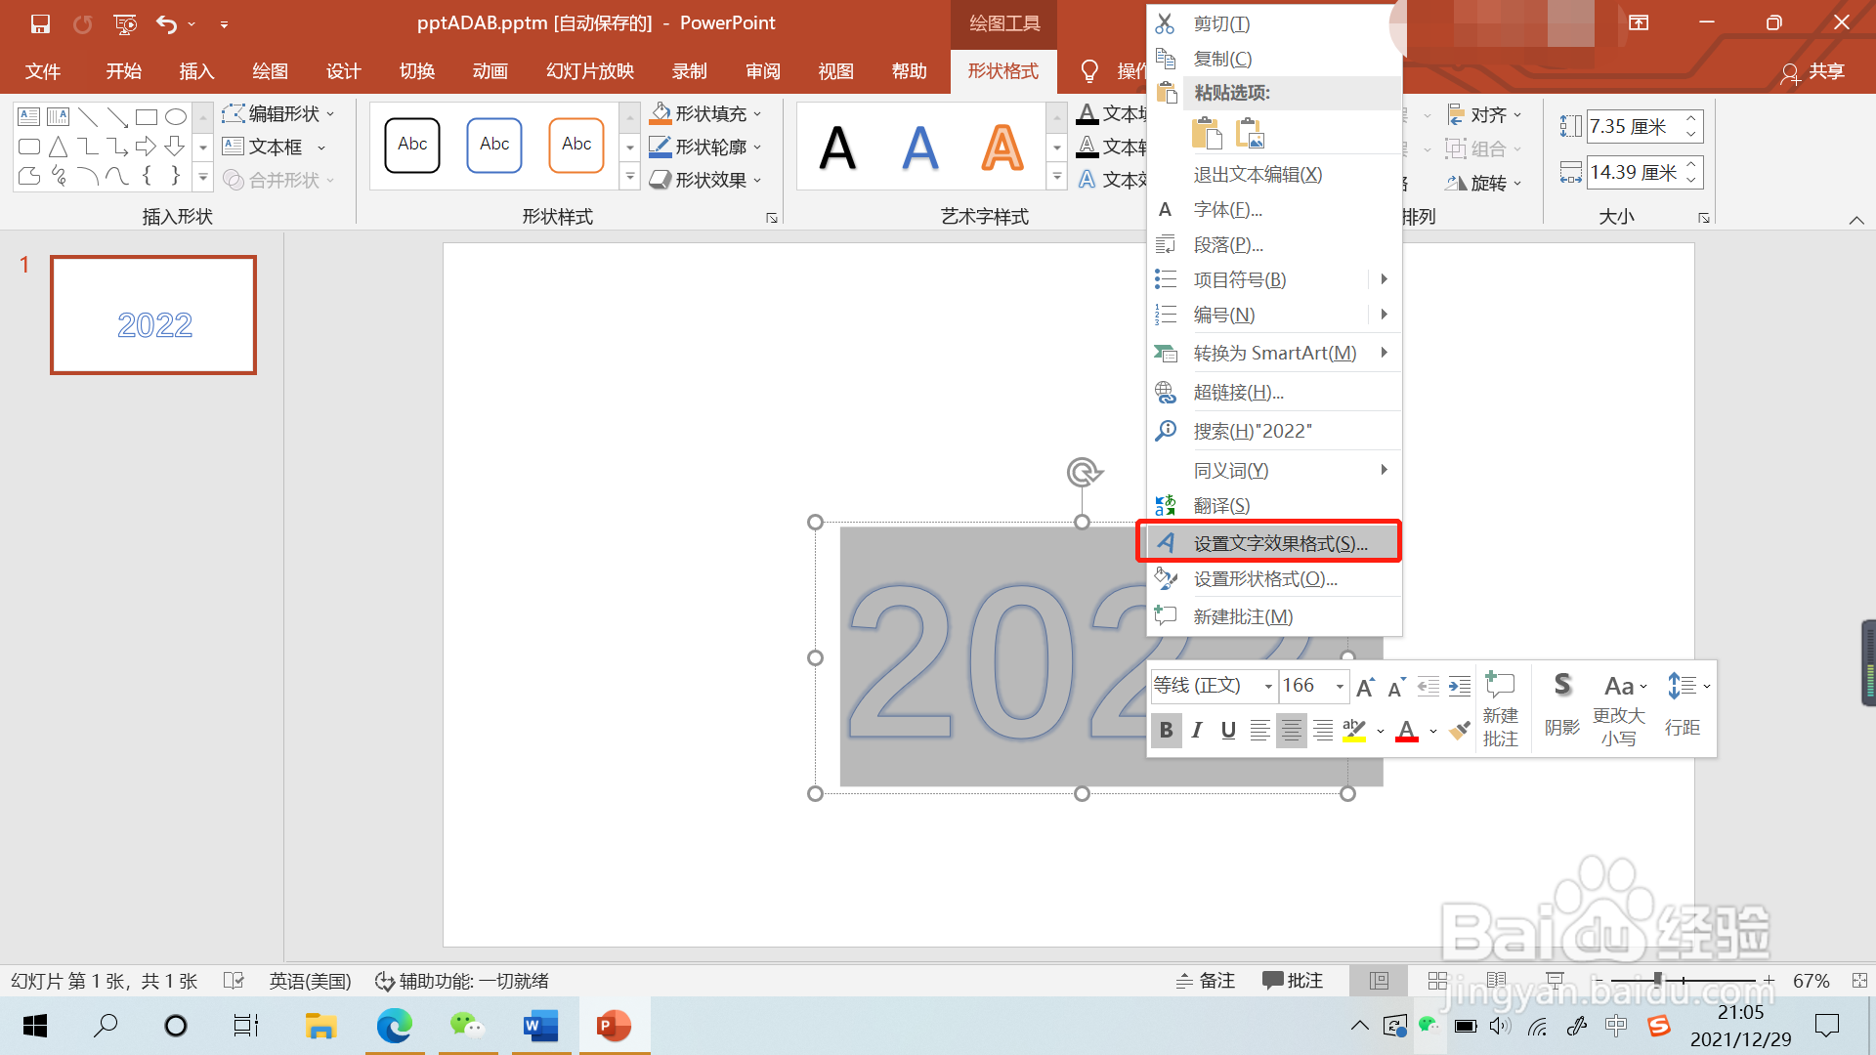Click the format painter brush in mini toolbar
The image size is (1876, 1055).
pyautogui.click(x=1460, y=730)
